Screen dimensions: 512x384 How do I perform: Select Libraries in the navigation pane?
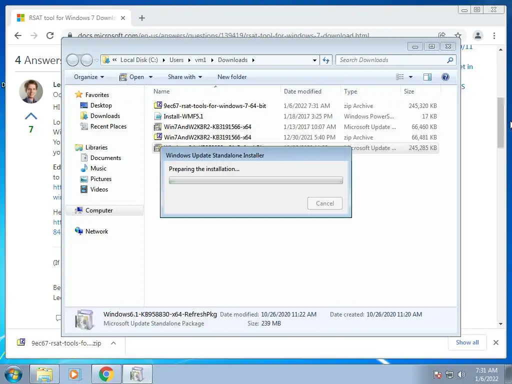coord(91,147)
